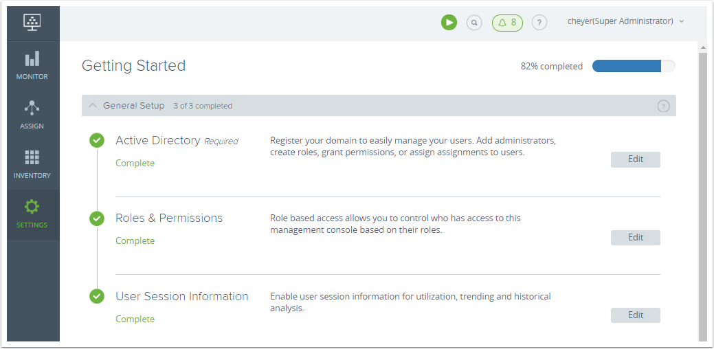The width and height of the screenshot is (714, 349).
Task: Select the Settings gear in sidebar
Action: pyautogui.click(x=32, y=214)
